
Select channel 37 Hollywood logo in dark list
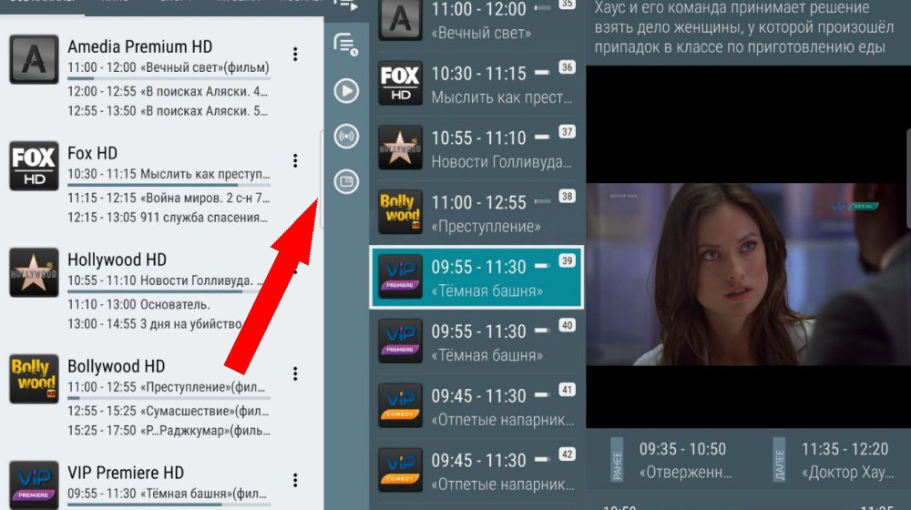click(x=400, y=148)
